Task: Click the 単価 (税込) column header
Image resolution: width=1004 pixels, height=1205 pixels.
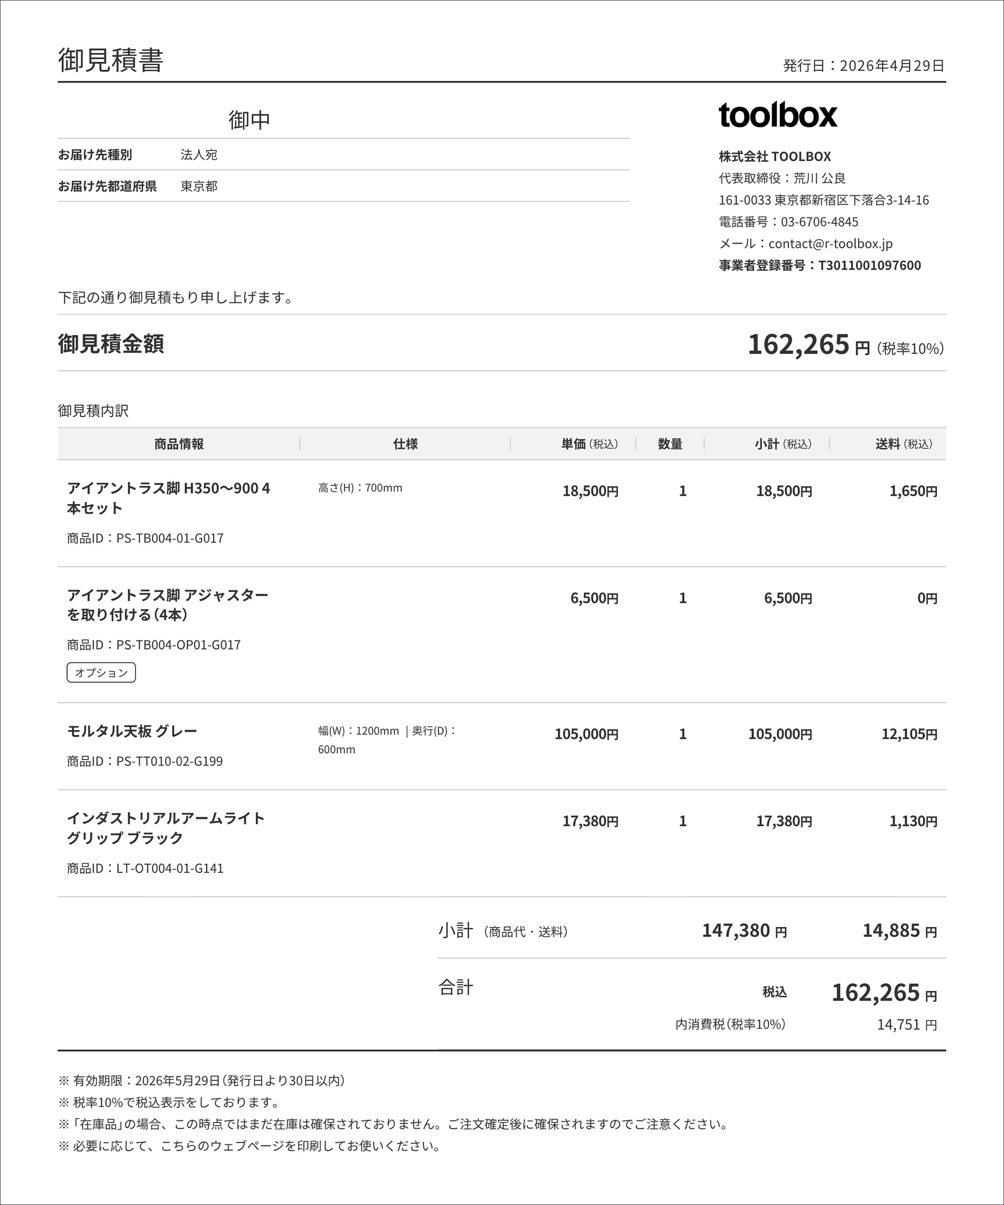Action: (589, 443)
